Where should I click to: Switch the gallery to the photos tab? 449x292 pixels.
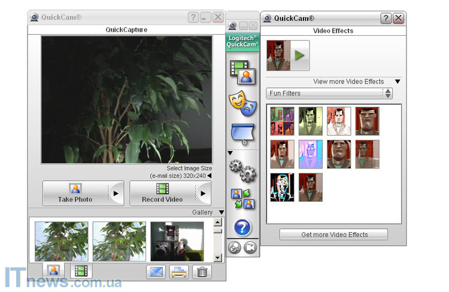pos(54,271)
